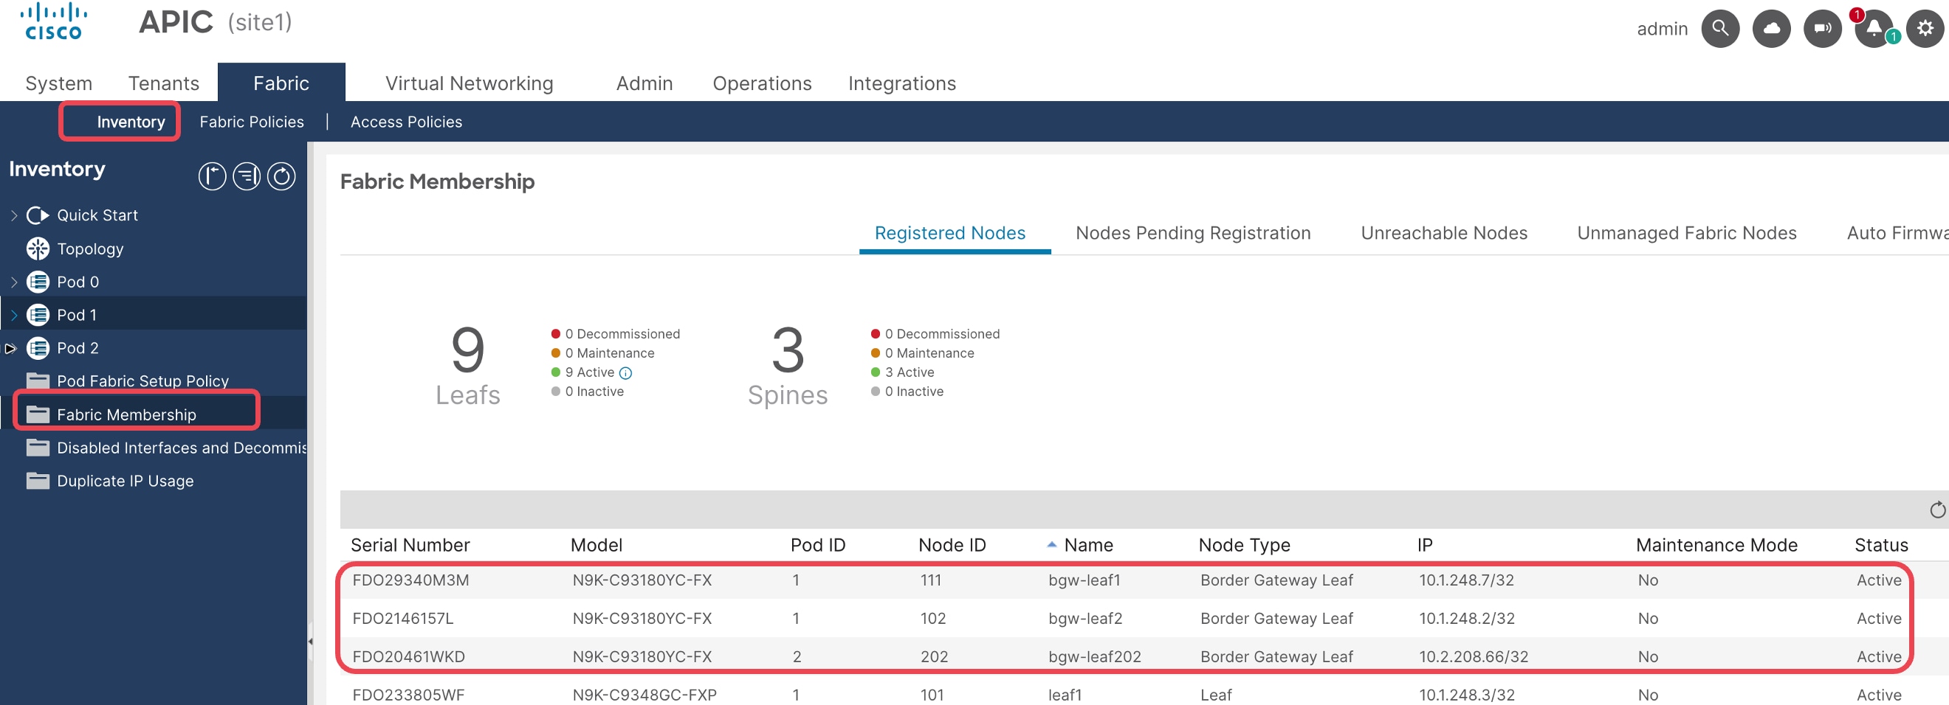Image resolution: width=1949 pixels, height=705 pixels.
Task: Sort by Node ID column header
Action: pyautogui.click(x=952, y=545)
